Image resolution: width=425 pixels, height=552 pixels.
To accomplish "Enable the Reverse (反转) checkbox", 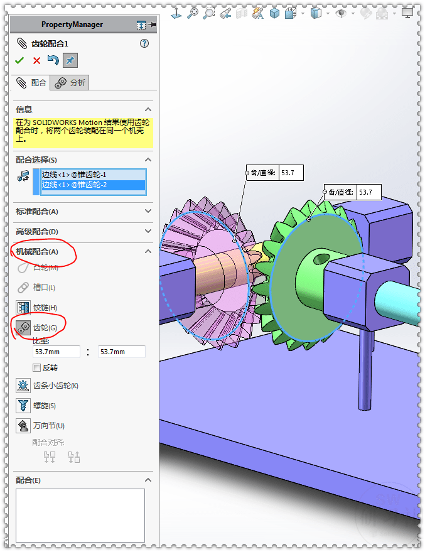I will point(36,368).
